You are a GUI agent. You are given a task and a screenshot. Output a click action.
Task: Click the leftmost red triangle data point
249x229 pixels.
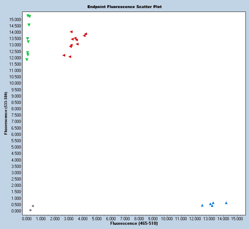64,55
